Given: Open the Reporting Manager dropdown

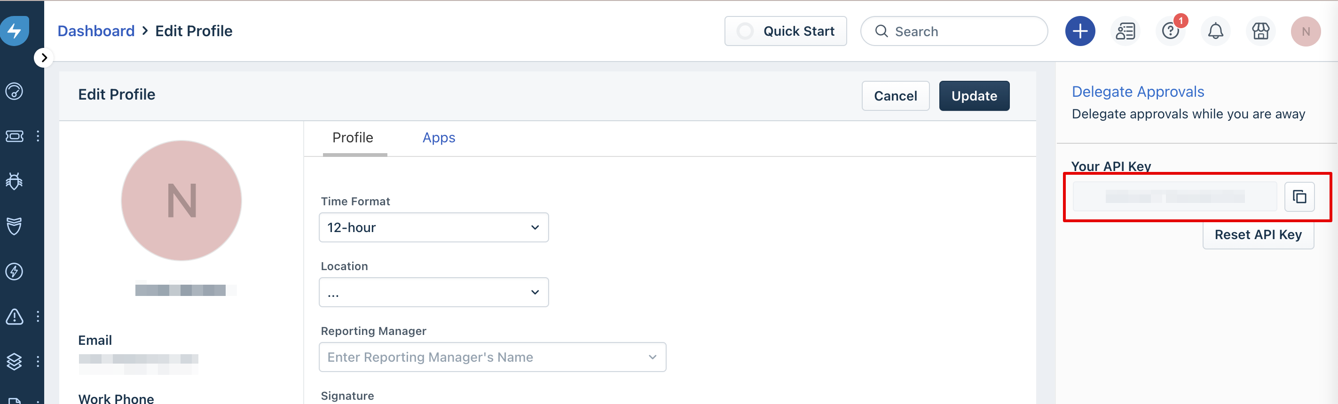Looking at the screenshot, I should point(492,357).
